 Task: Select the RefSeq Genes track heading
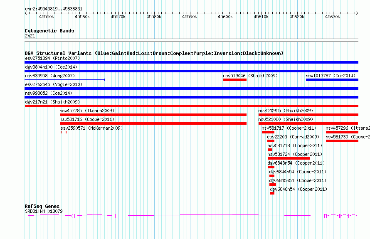(x=42, y=206)
